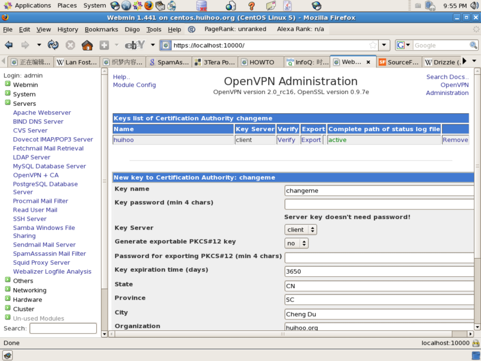Open the Key Server dropdown

(x=299, y=229)
